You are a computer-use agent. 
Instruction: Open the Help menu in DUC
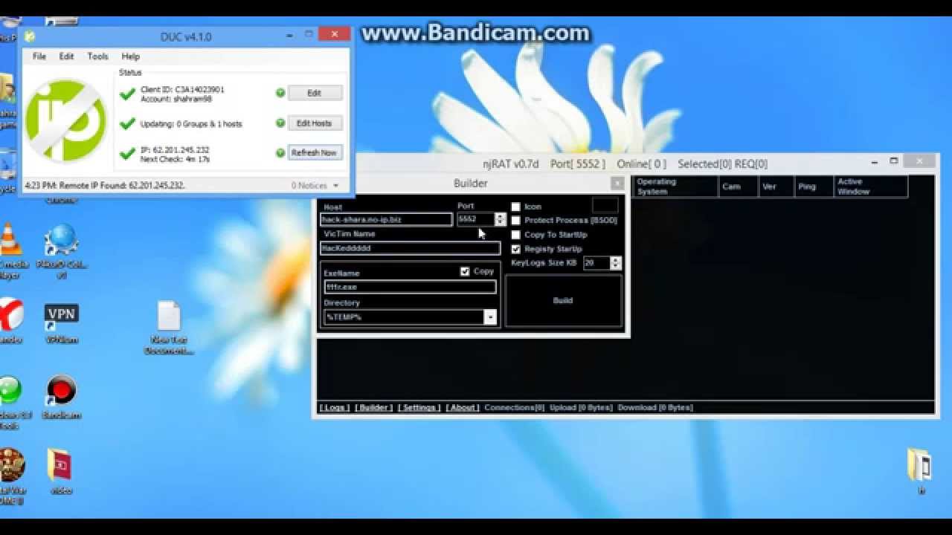click(x=130, y=56)
